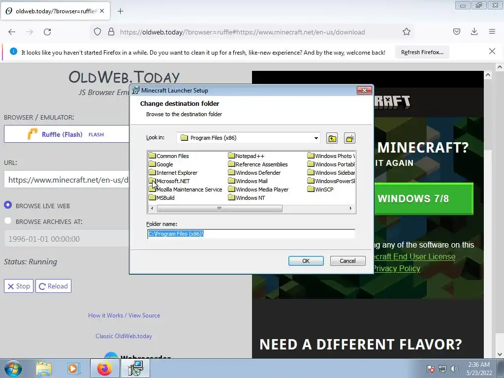Click the up-one-level folder icon
Image resolution: width=504 pixels, height=378 pixels.
pos(332,138)
